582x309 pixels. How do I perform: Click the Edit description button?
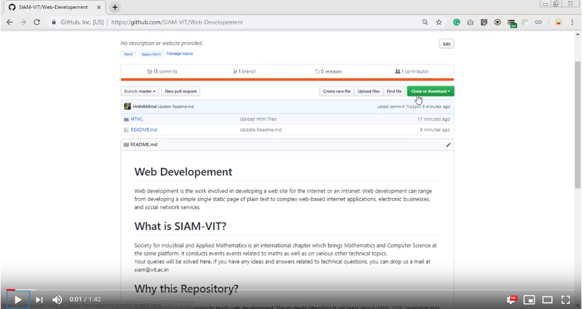(x=446, y=43)
